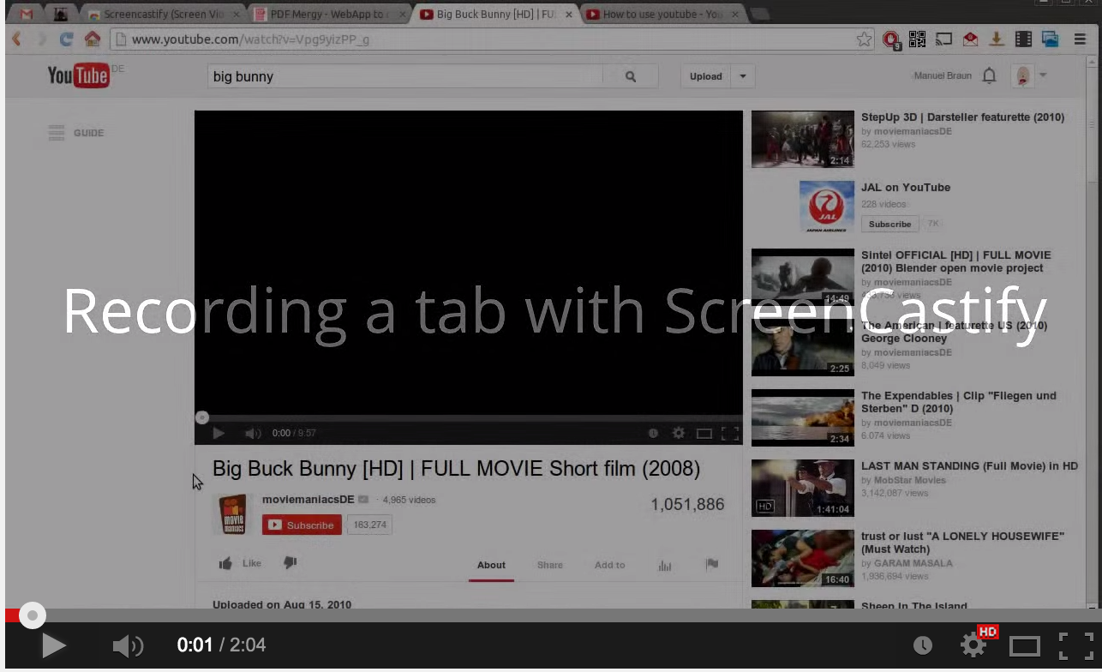Screen dimensions: 1102x672
Task: Select the Big Buck Bunny tab
Action: (494, 14)
